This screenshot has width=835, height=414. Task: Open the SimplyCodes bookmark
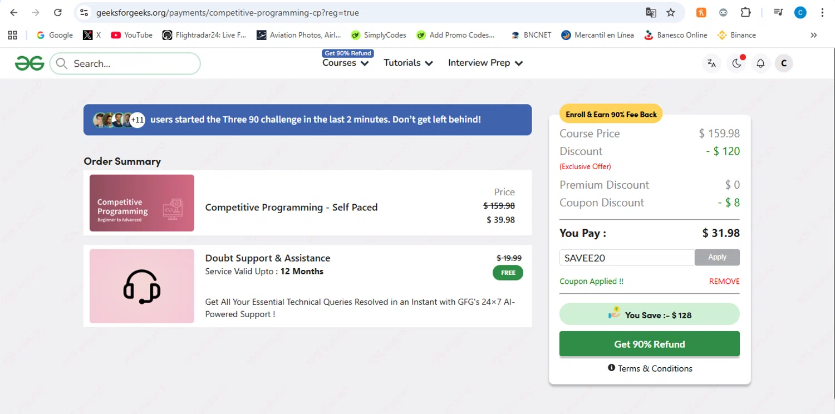point(379,35)
